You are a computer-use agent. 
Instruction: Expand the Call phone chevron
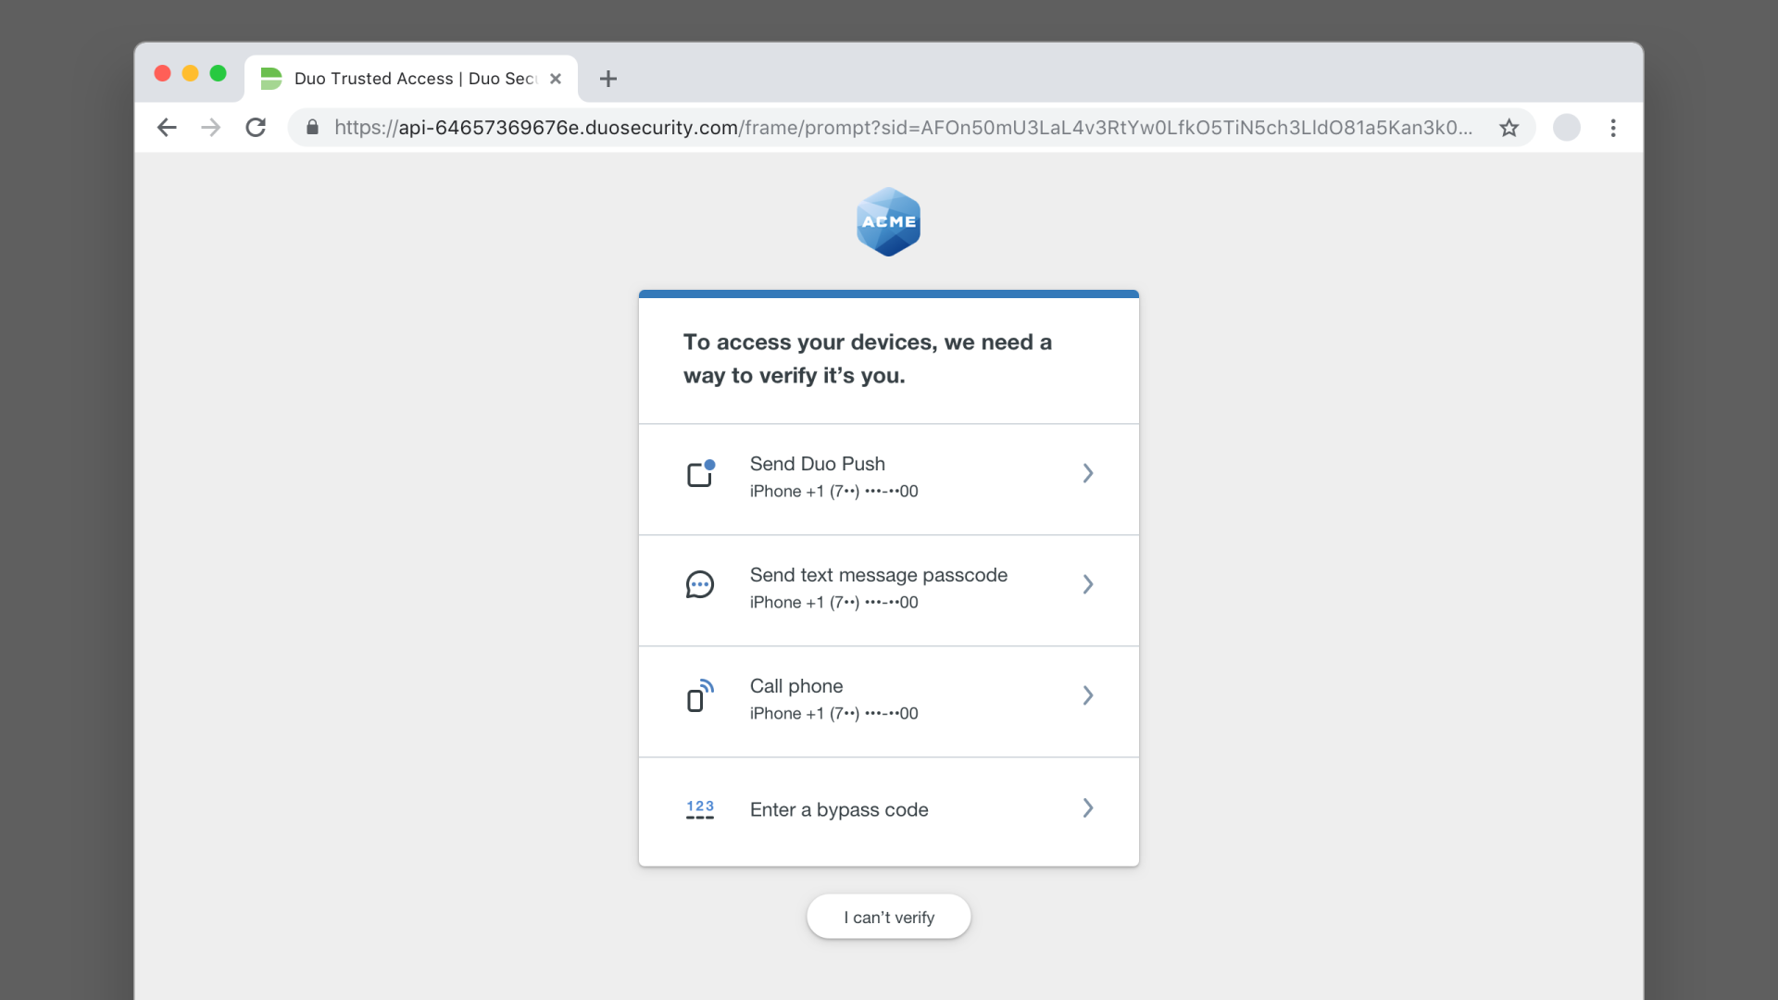pos(1088,695)
